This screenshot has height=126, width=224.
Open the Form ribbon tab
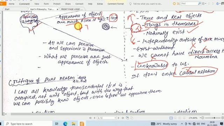tap(46, 4)
